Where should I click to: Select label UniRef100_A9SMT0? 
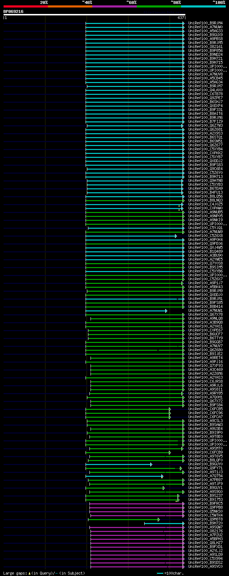pyautogui.click(x=205, y=449)
